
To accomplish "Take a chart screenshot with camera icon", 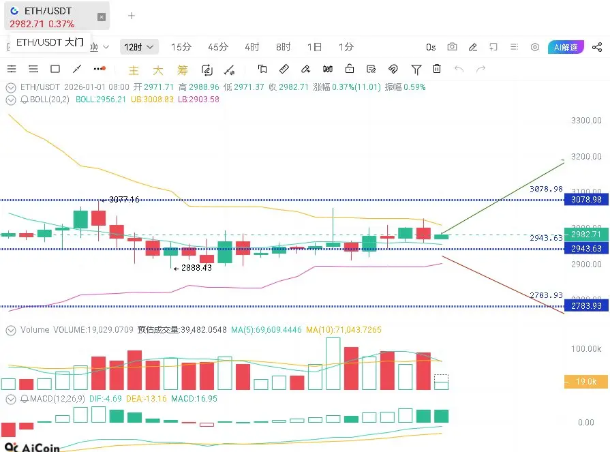I will coord(452,47).
